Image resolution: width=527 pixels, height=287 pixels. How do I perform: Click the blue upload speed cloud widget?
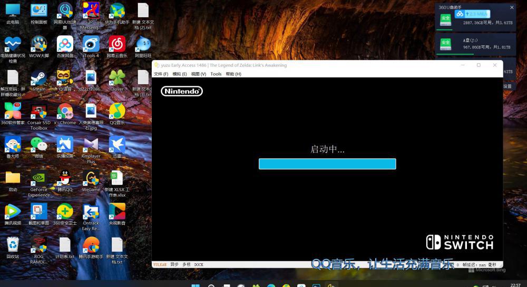coord(472,14)
